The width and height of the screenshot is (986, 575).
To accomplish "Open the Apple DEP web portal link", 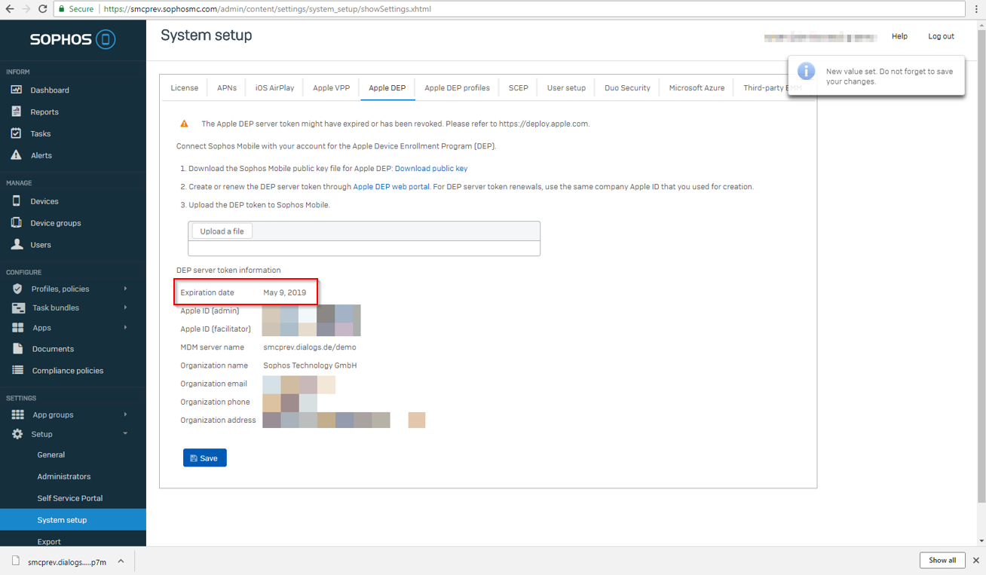I will (x=390, y=187).
